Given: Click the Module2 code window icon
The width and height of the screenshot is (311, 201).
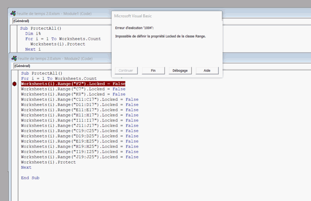Looking at the screenshot, I should (14, 59).
